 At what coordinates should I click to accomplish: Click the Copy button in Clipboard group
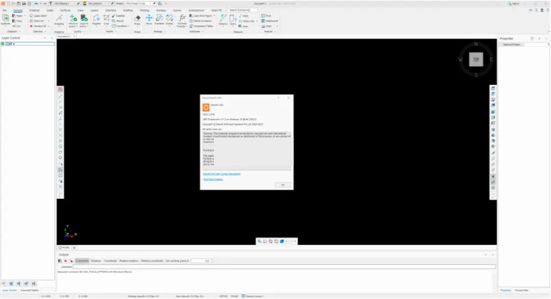[x=17, y=21]
